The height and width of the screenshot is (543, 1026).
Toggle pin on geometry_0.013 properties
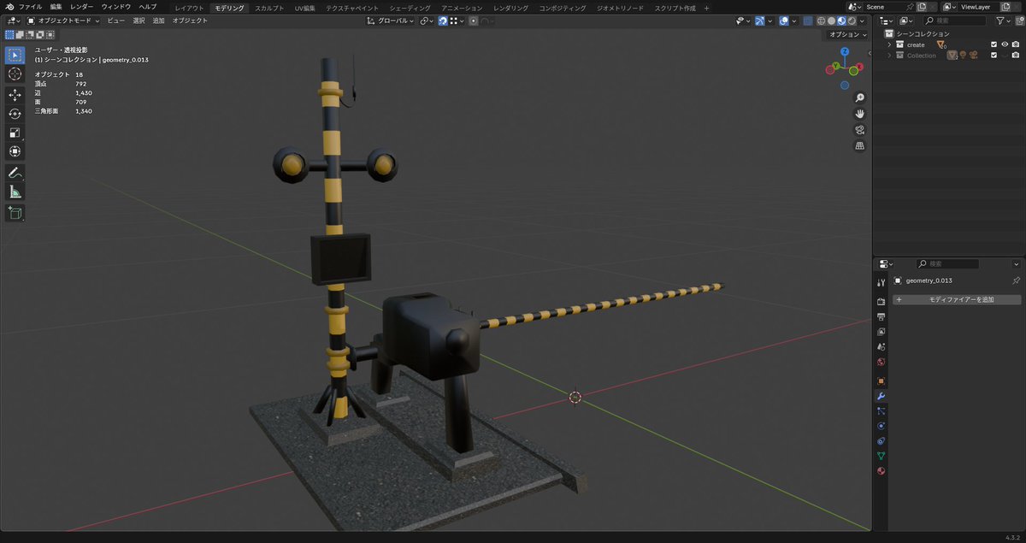(x=1016, y=280)
